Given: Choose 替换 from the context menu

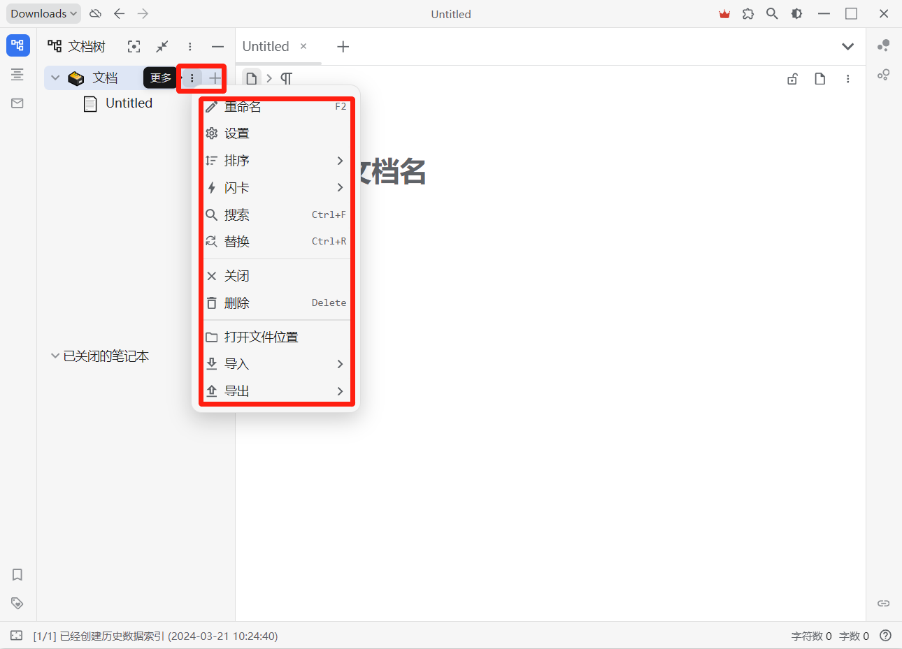Looking at the screenshot, I should click(x=278, y=241).
